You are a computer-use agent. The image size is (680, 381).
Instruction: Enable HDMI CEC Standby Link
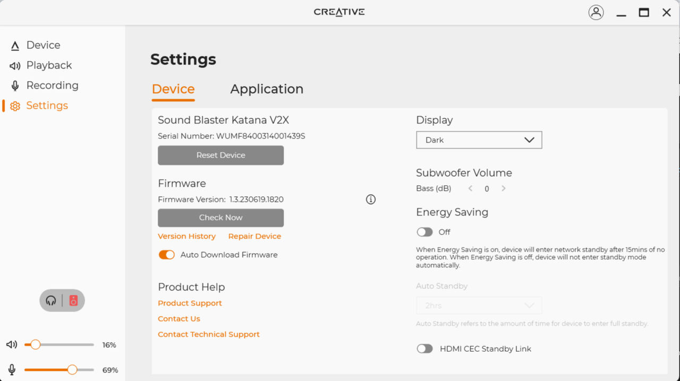coord(424,349)
